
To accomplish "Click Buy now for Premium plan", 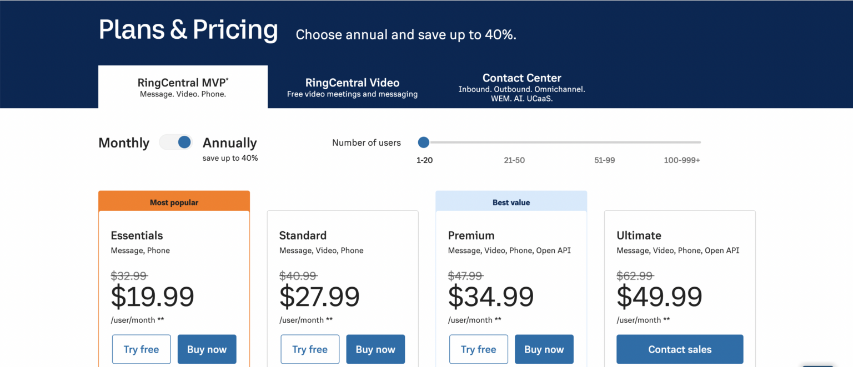I will click(544, 349).
